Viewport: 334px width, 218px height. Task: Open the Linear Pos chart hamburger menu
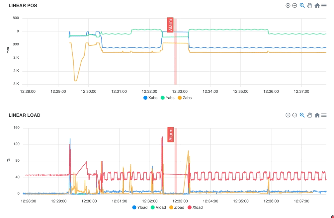pyautogui.click(x=324, y=6)
